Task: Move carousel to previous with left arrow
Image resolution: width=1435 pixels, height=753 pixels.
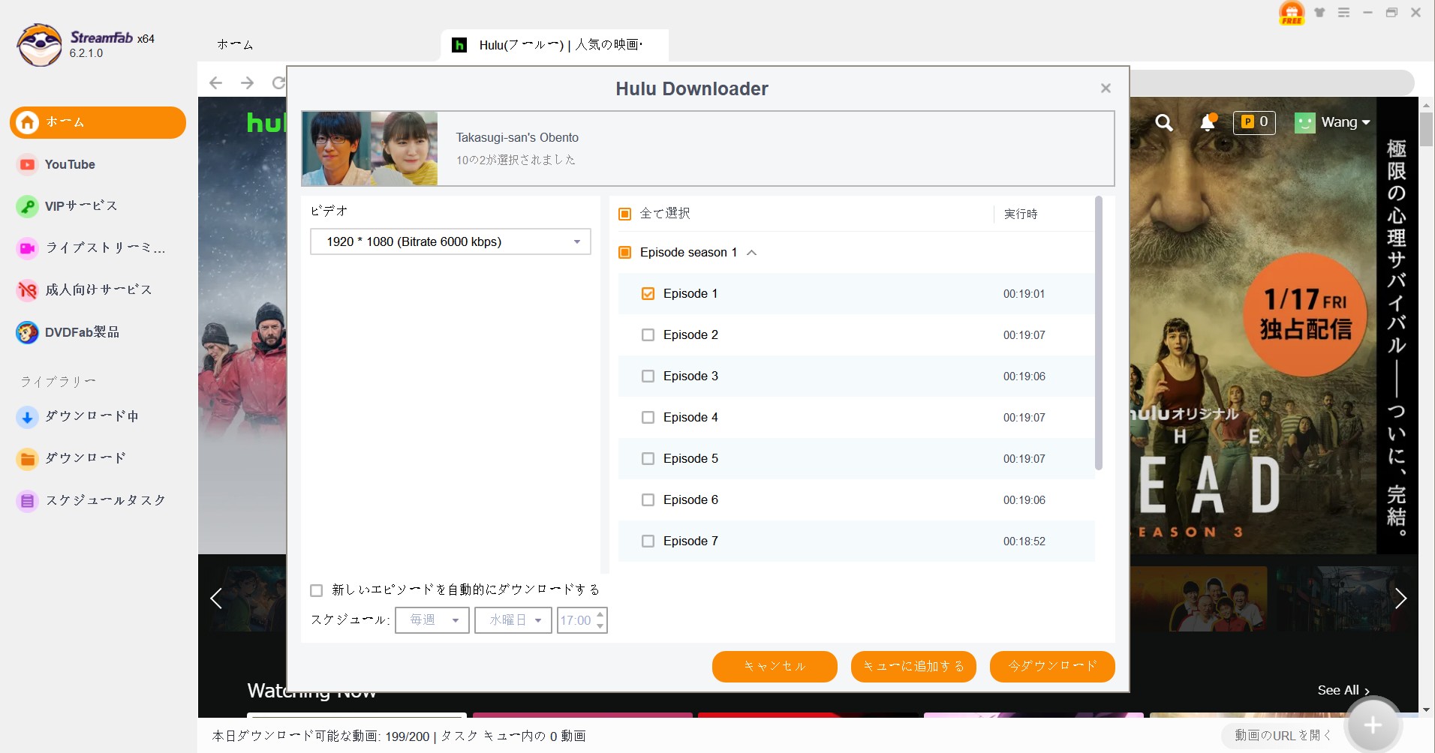Action: [x=216, y=598]
